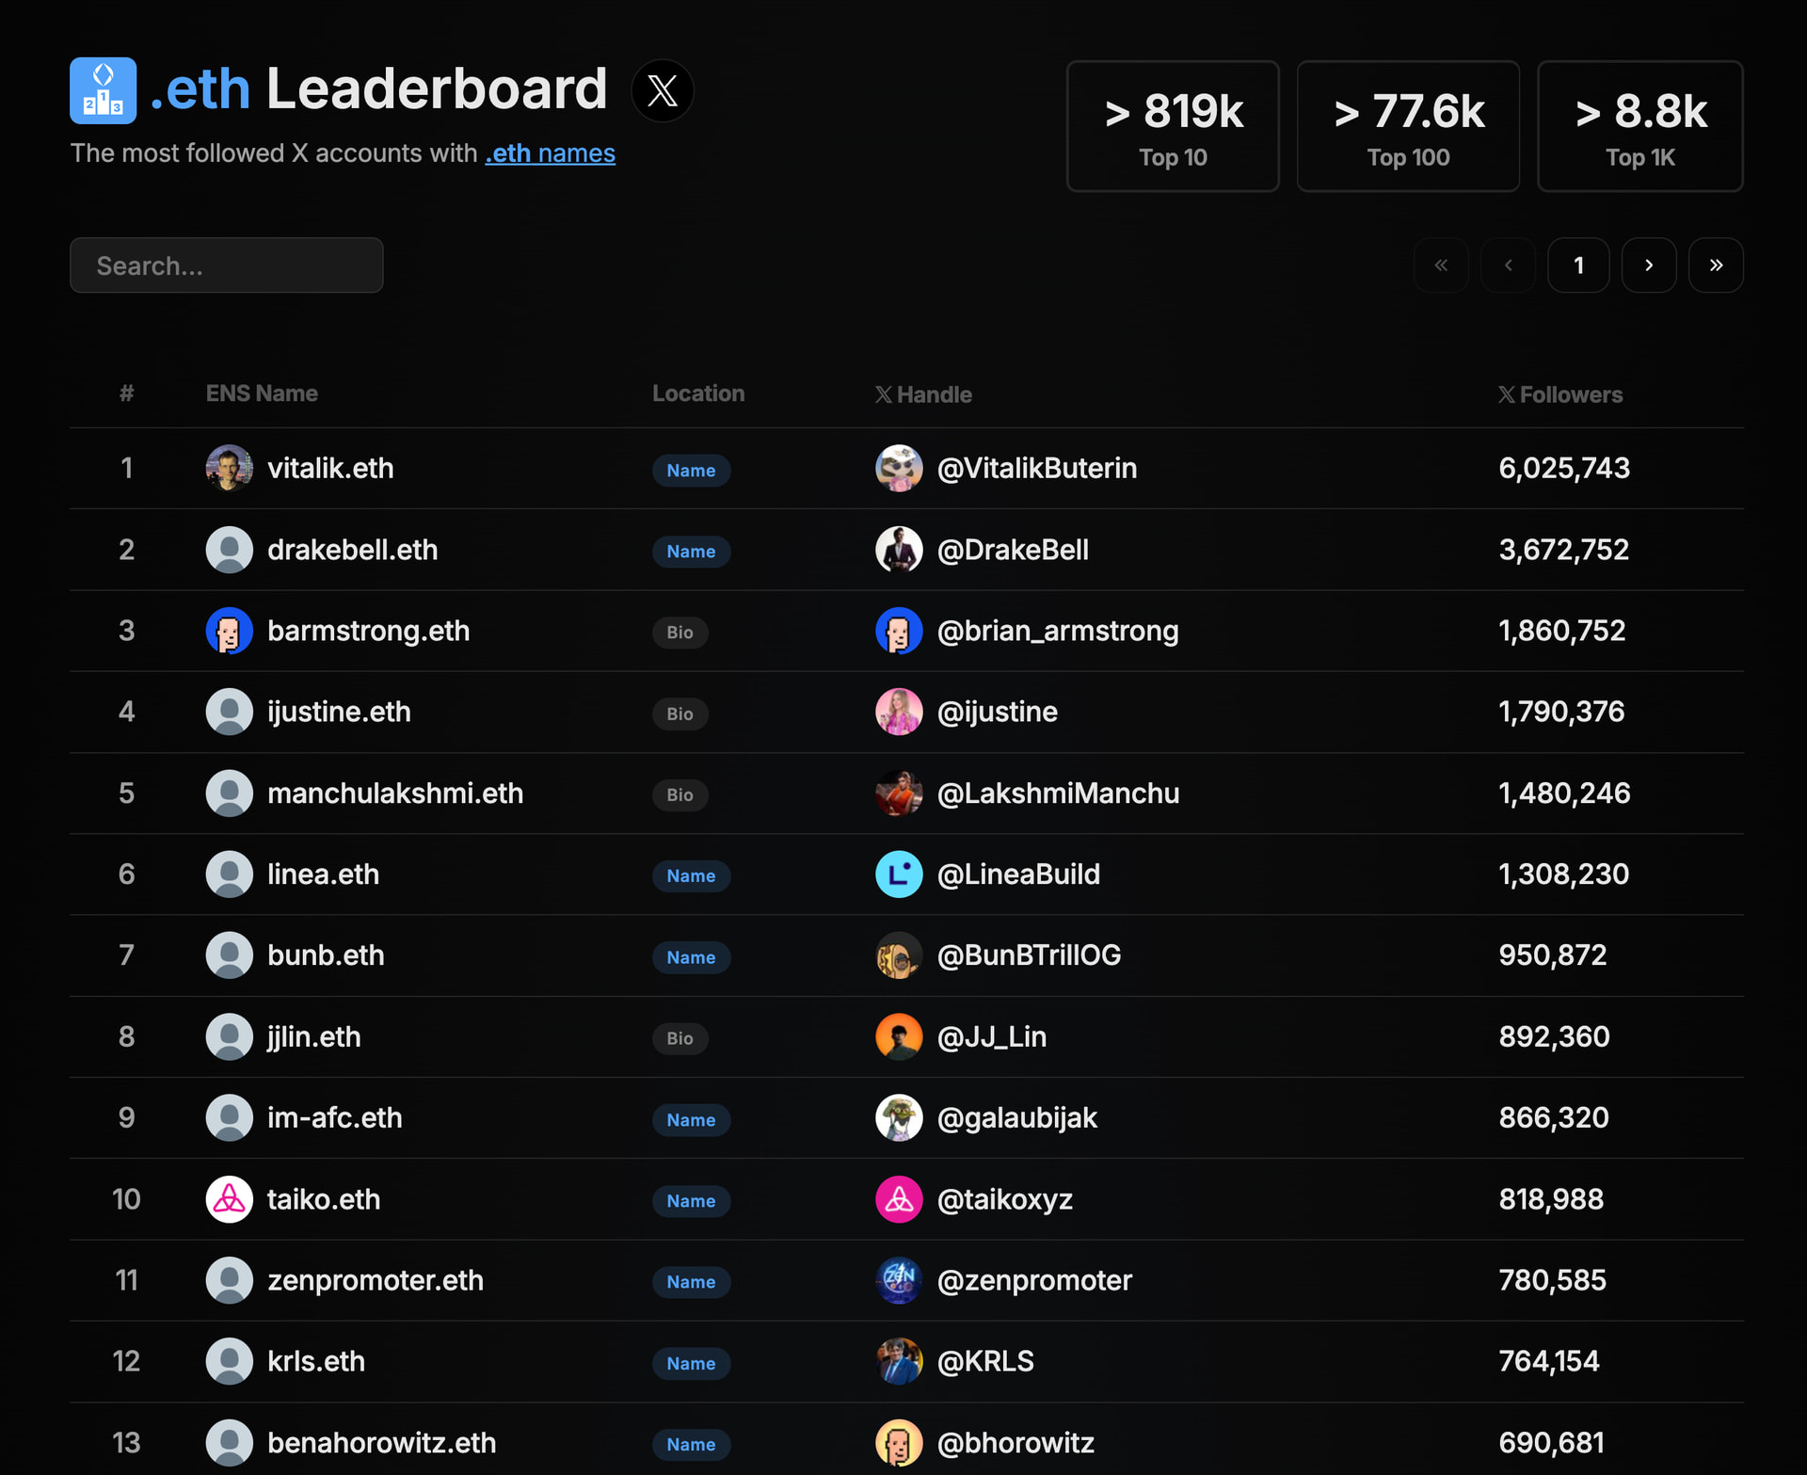Image resolution: width=1807 pixels, height=1475 pixels.
Task: Click Name badge for linea.eth row
Action: [691, 876]
